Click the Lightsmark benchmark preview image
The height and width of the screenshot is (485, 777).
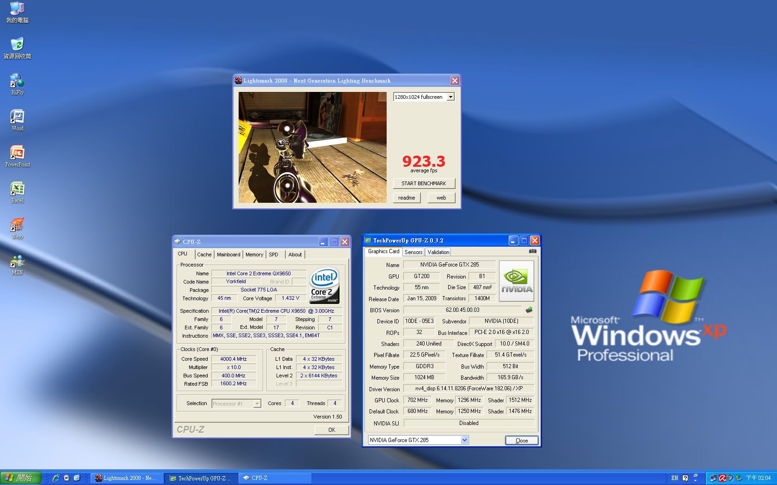pyautogui.click(x=313, y=147)
